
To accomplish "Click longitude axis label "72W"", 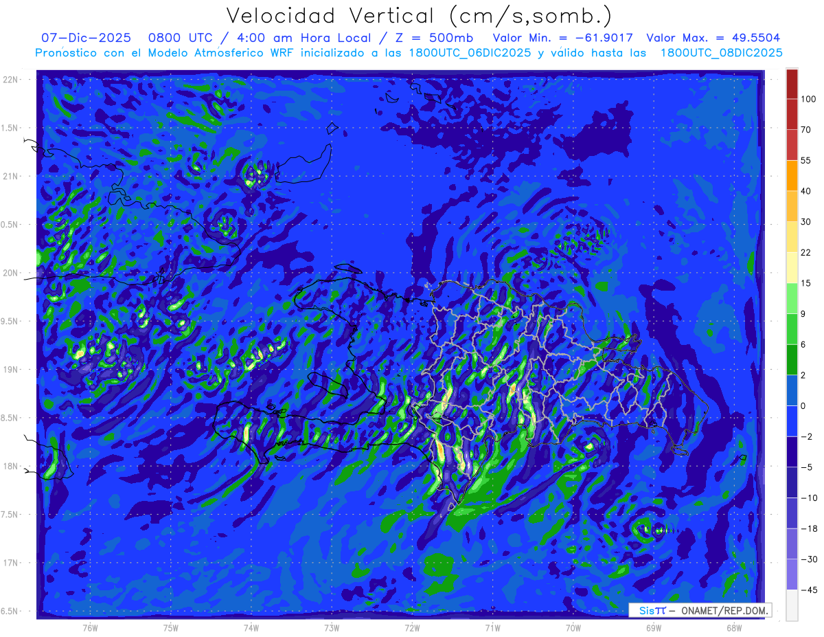I will click(412, 627).
